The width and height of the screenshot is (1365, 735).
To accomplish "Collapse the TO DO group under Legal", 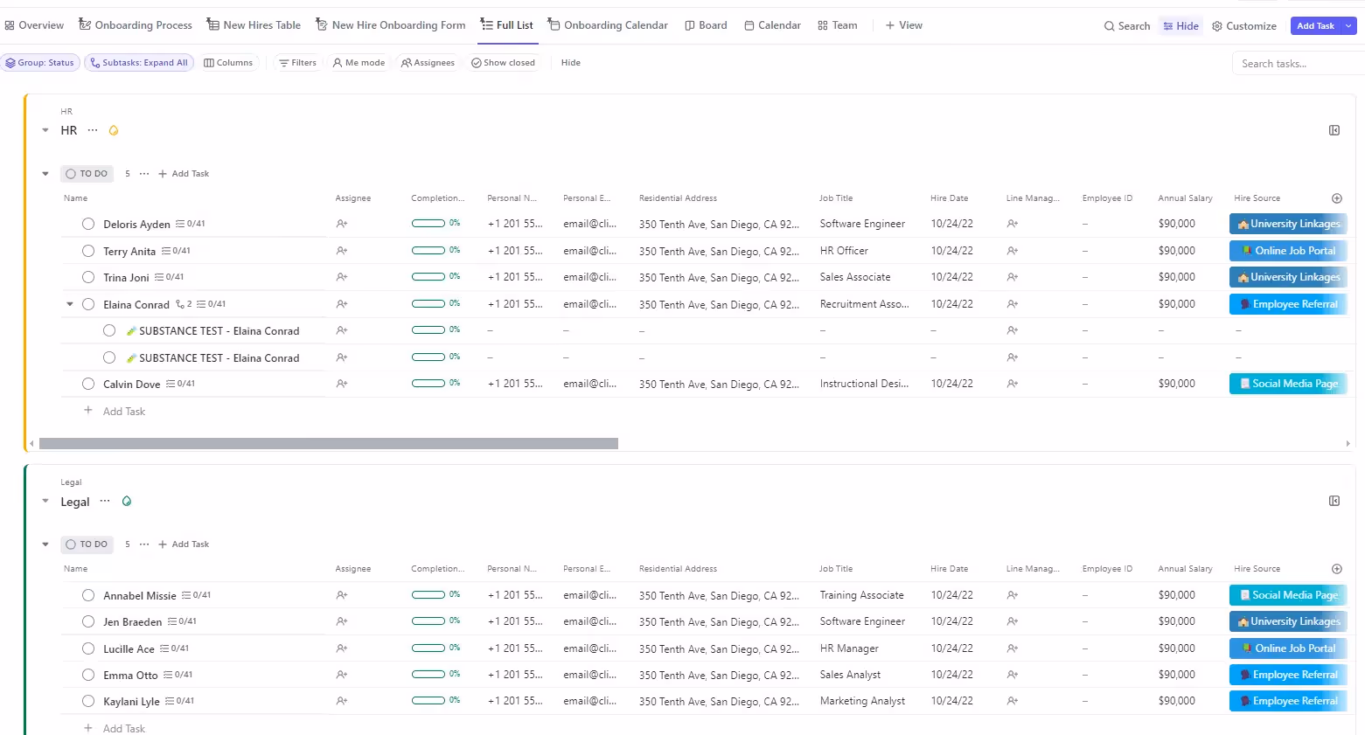I will point(45,544).
